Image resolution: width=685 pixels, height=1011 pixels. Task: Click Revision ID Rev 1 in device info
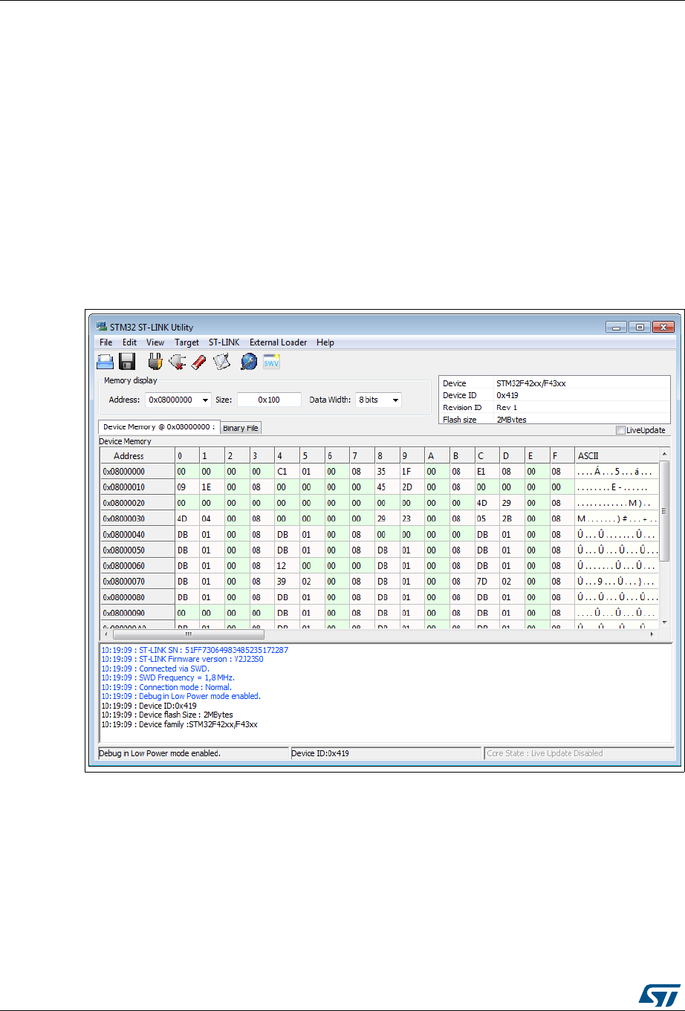[554, 407]
